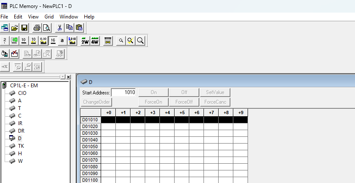Screen dimensions: 355x183
Task: Close the memory area side panel
Action: click(x=68, y=77)
